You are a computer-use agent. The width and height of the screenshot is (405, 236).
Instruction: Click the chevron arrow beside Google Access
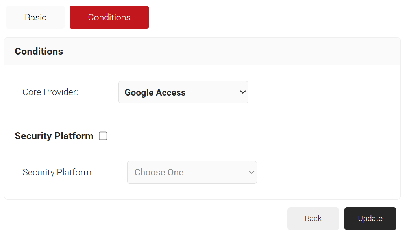tap(242, 92)
